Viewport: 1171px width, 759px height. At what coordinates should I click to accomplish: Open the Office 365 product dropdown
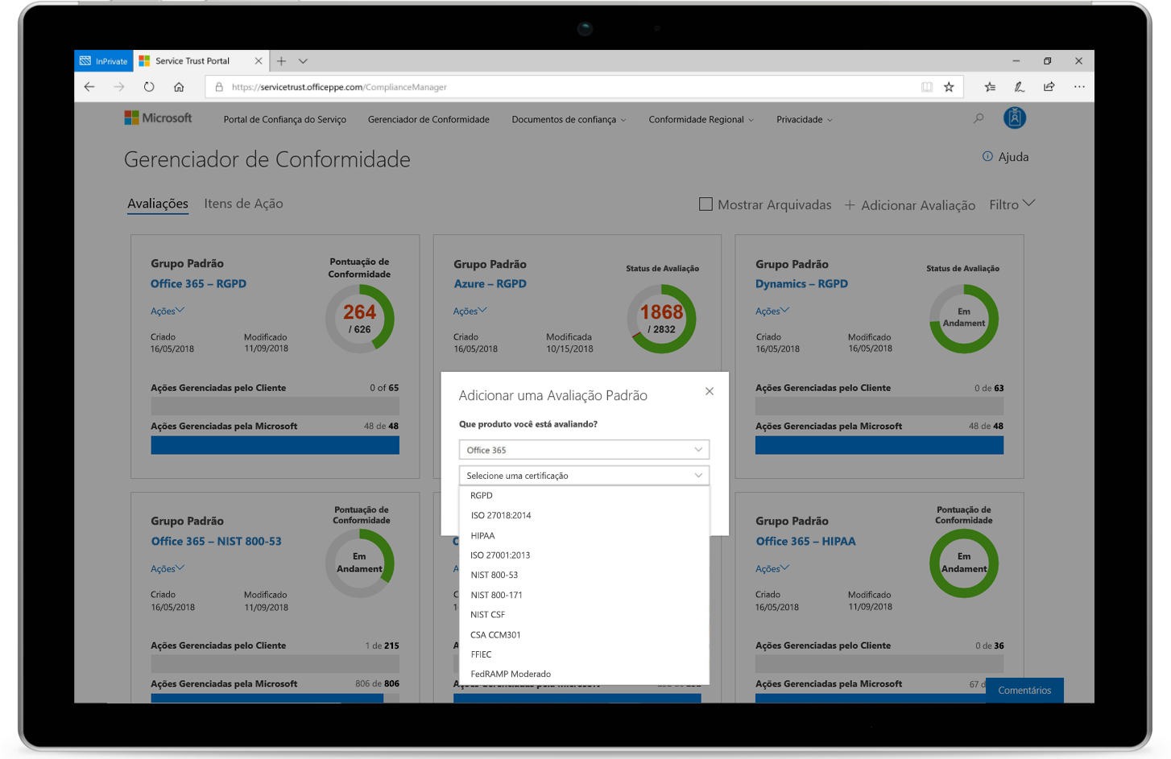click(x=584, y=450)
